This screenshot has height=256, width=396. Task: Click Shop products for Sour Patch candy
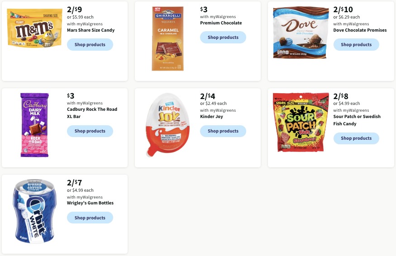coord(356,138)
